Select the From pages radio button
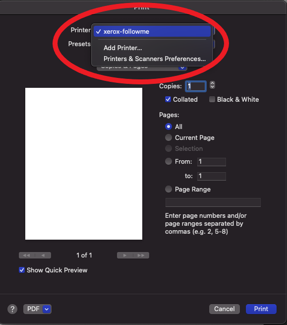The width and height of the screenshot is (287, 325). (x=169, y=161)
